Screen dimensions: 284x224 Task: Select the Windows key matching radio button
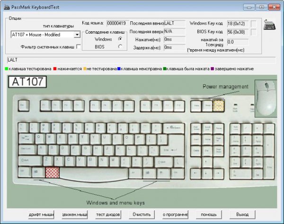(x=120, y=39)
